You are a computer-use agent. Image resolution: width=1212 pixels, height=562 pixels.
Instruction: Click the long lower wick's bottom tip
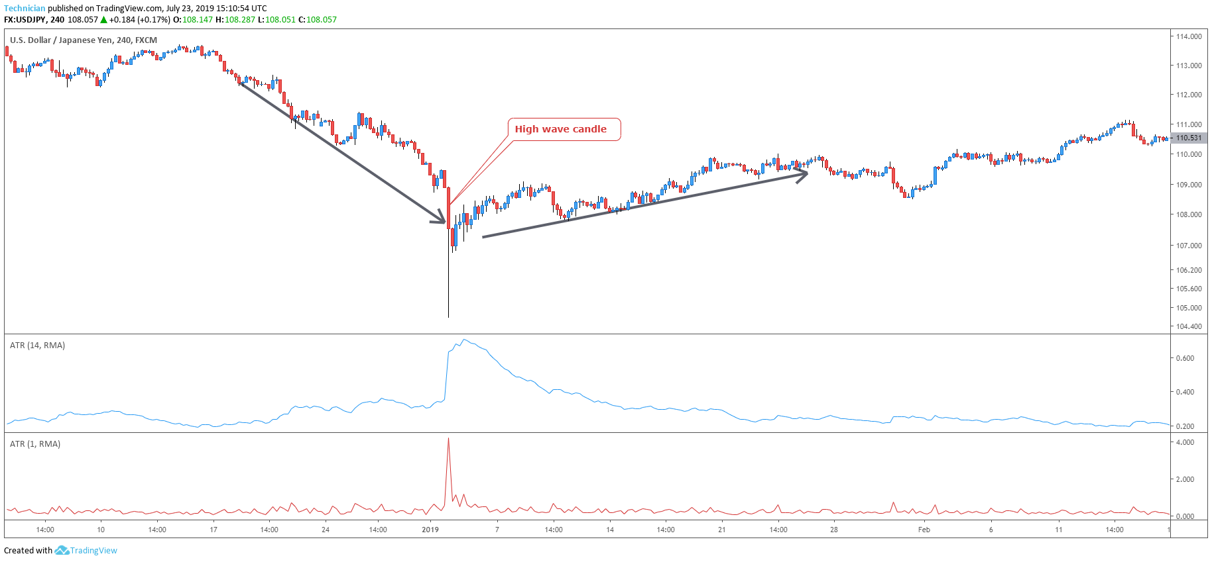coord(448,317)
